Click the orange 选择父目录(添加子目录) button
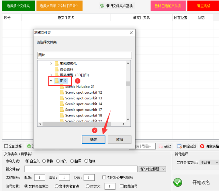The image size is (219, 191). tap(60, 6)
